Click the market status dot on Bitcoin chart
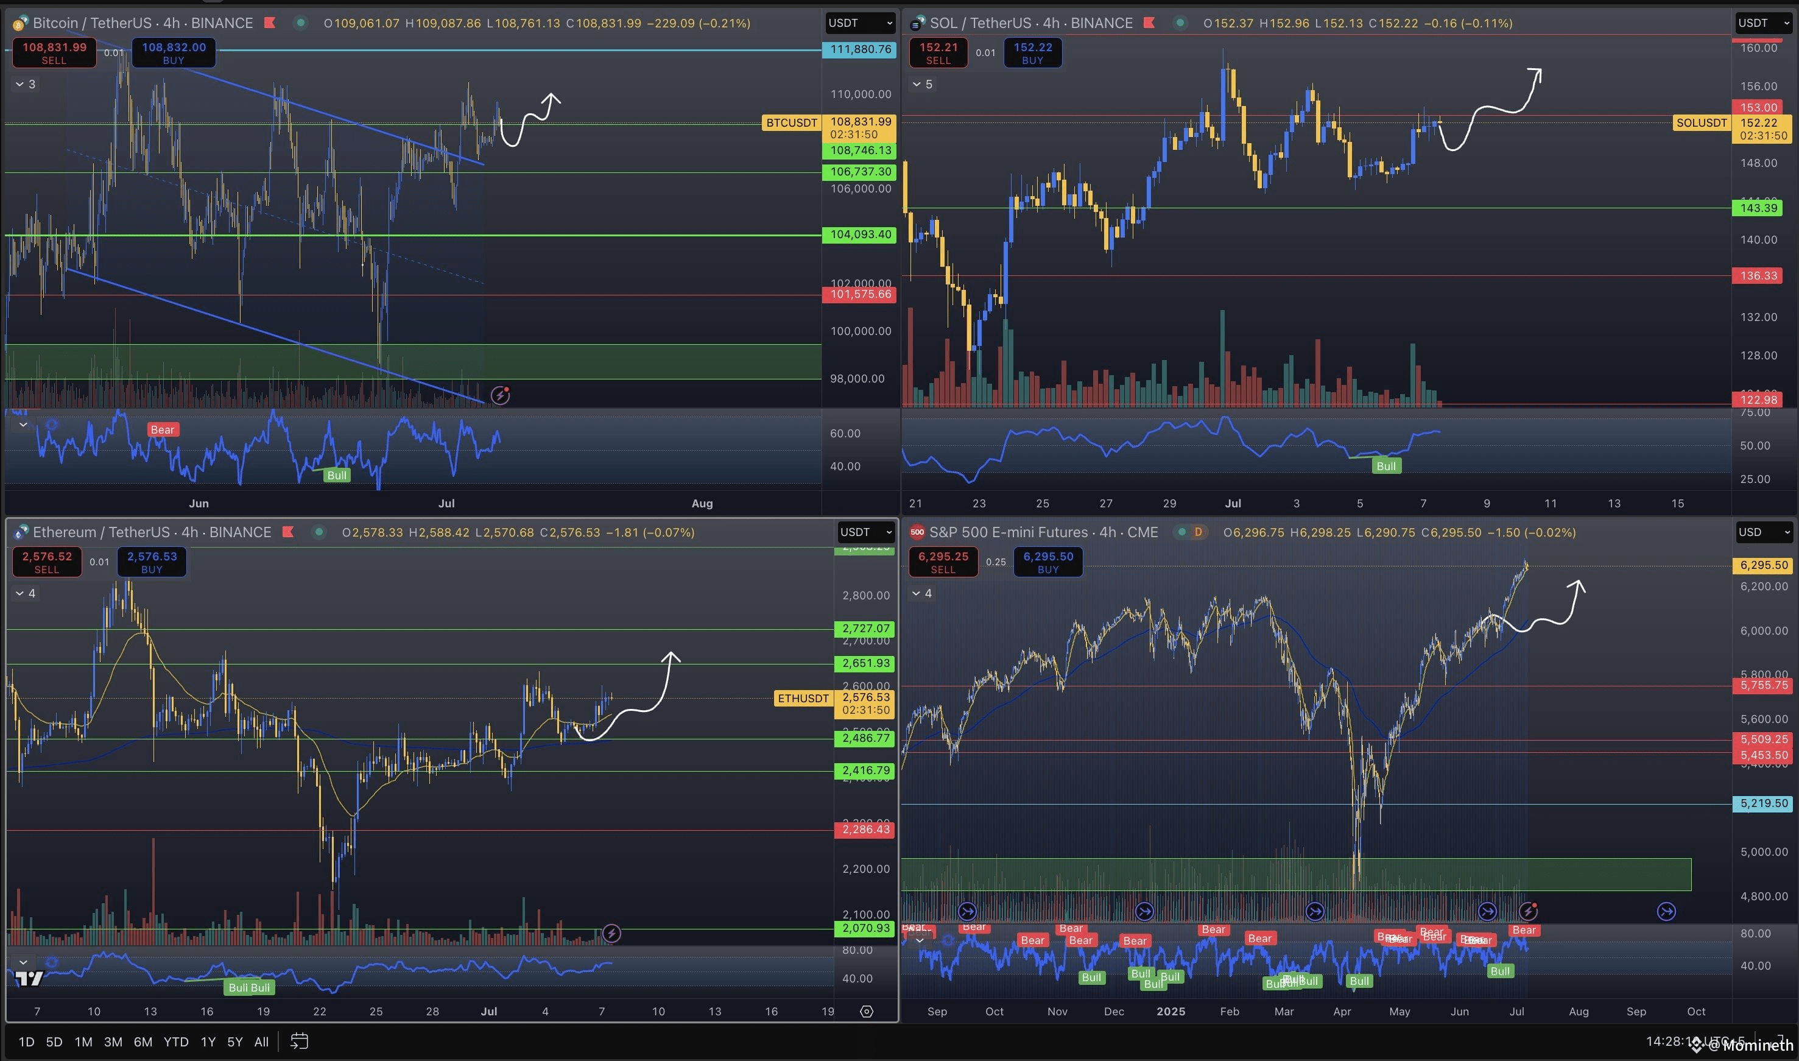The width and height of the screenshot is (1799, 1061). 301,23
